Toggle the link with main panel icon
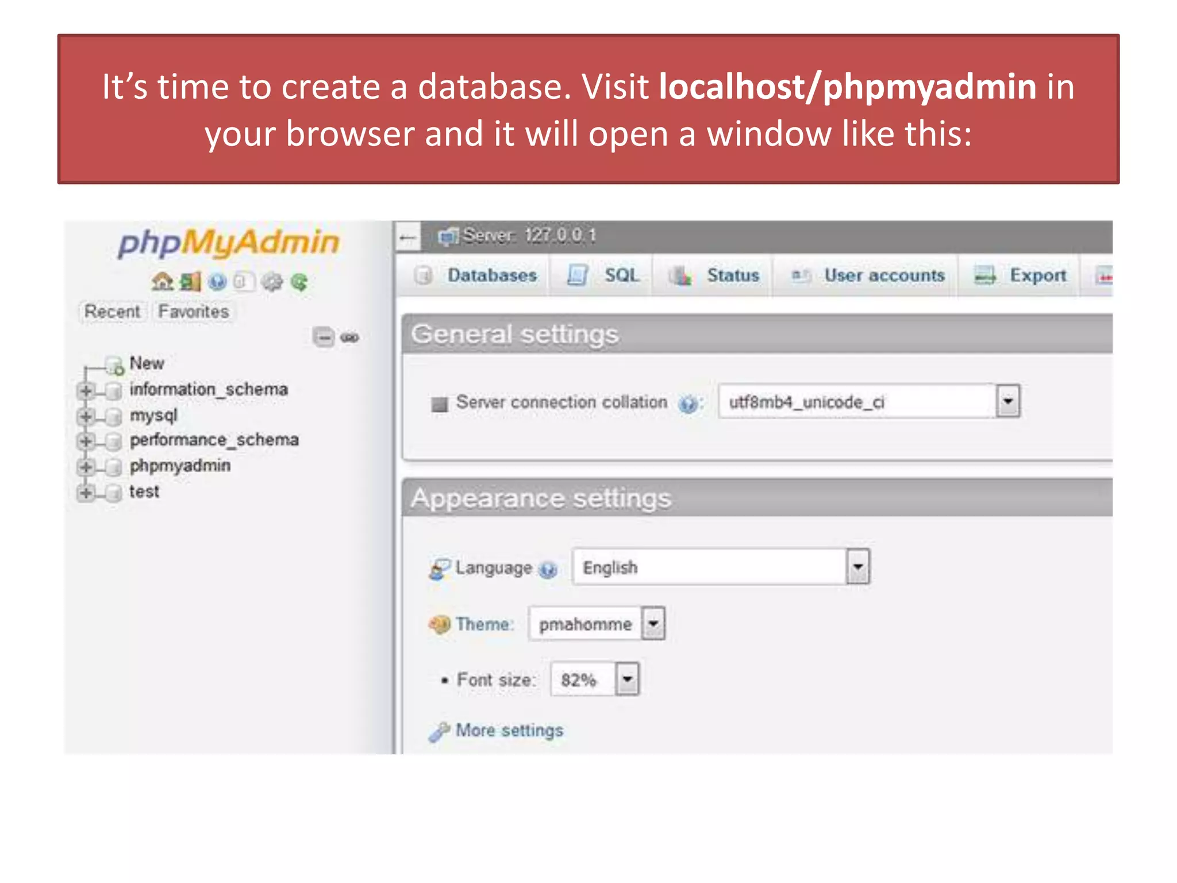 point(349,337)
